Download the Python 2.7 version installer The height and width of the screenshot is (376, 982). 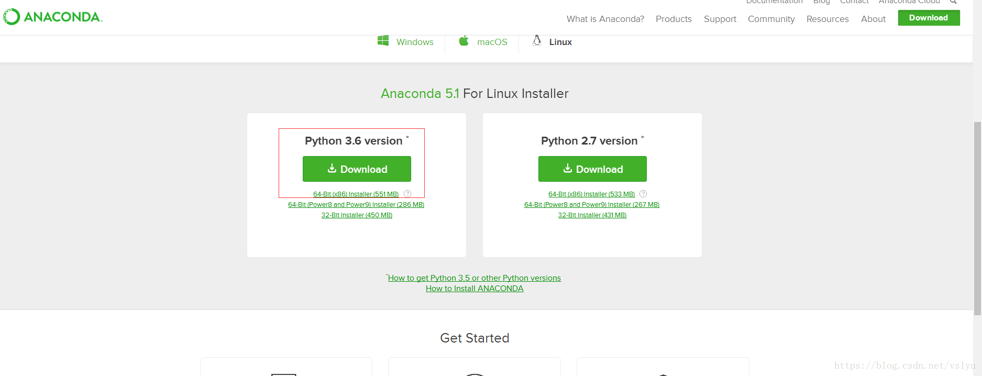click(x=592, y=169)
